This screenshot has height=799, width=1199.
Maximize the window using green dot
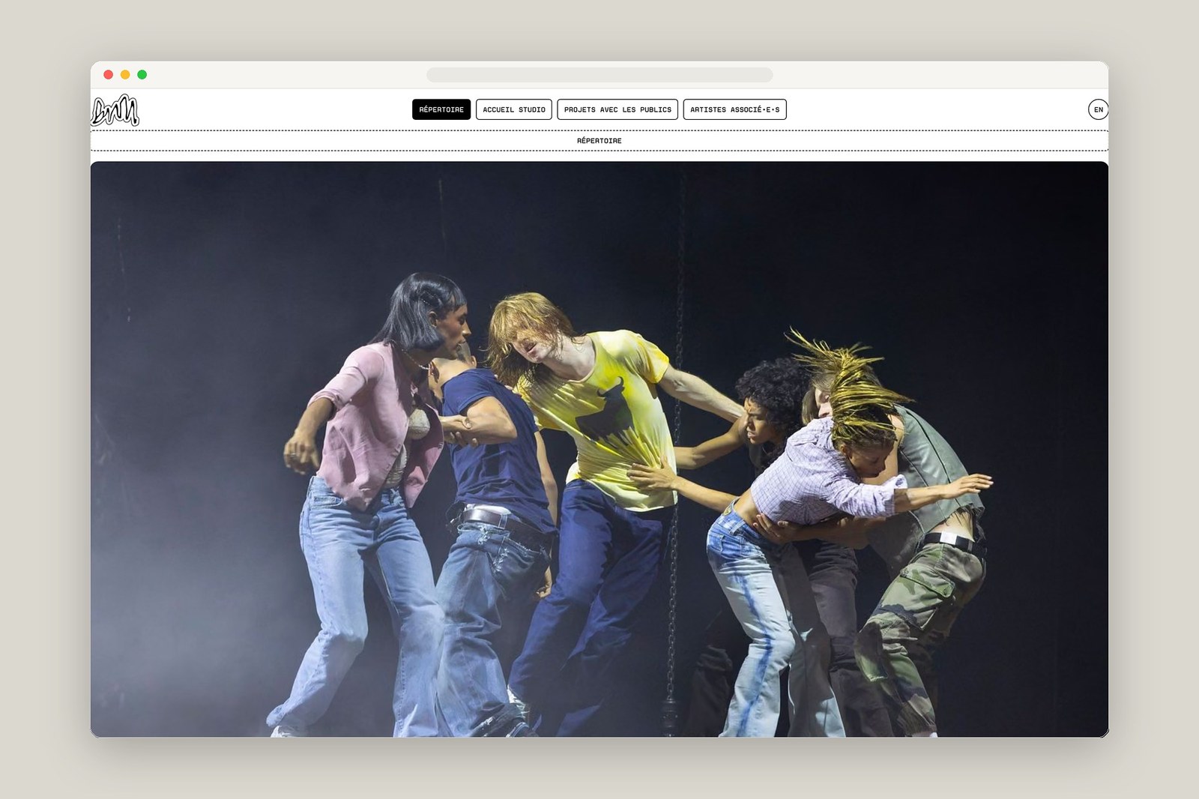[x=142, y=74]
